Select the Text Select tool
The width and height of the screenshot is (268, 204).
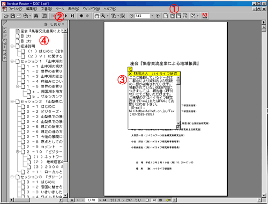pos(114,16)
